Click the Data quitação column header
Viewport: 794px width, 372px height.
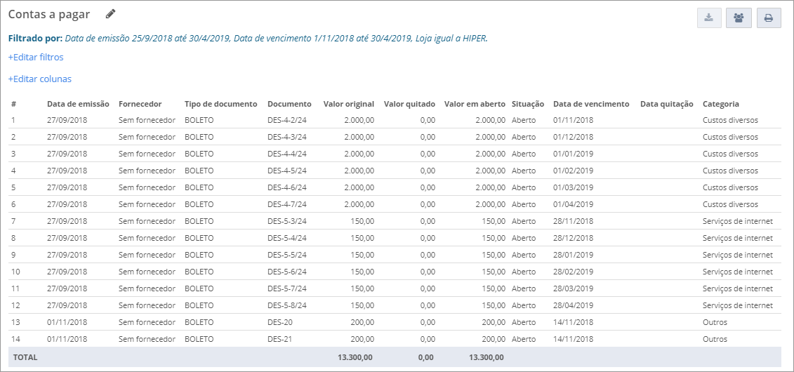tap(666, 104)
